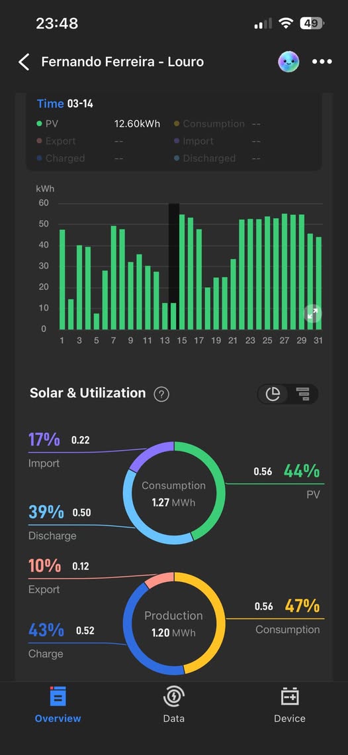Expand the bar chart to fullscreen
This screenshot has width=348, height=755.
(x=312, y=314)
